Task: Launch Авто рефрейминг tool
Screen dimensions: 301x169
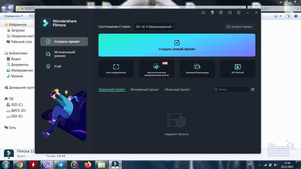Action: (x=116, y=69)
